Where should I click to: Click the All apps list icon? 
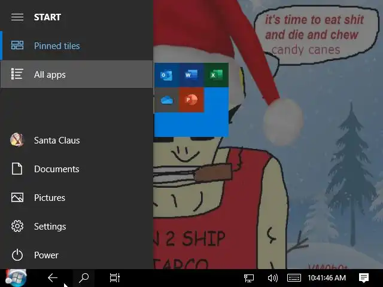point(17,74)
